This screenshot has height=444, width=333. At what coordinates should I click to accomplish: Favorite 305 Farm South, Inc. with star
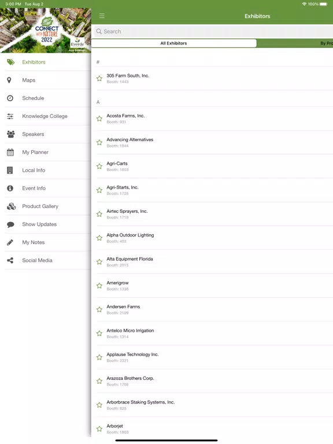[99, 79]
